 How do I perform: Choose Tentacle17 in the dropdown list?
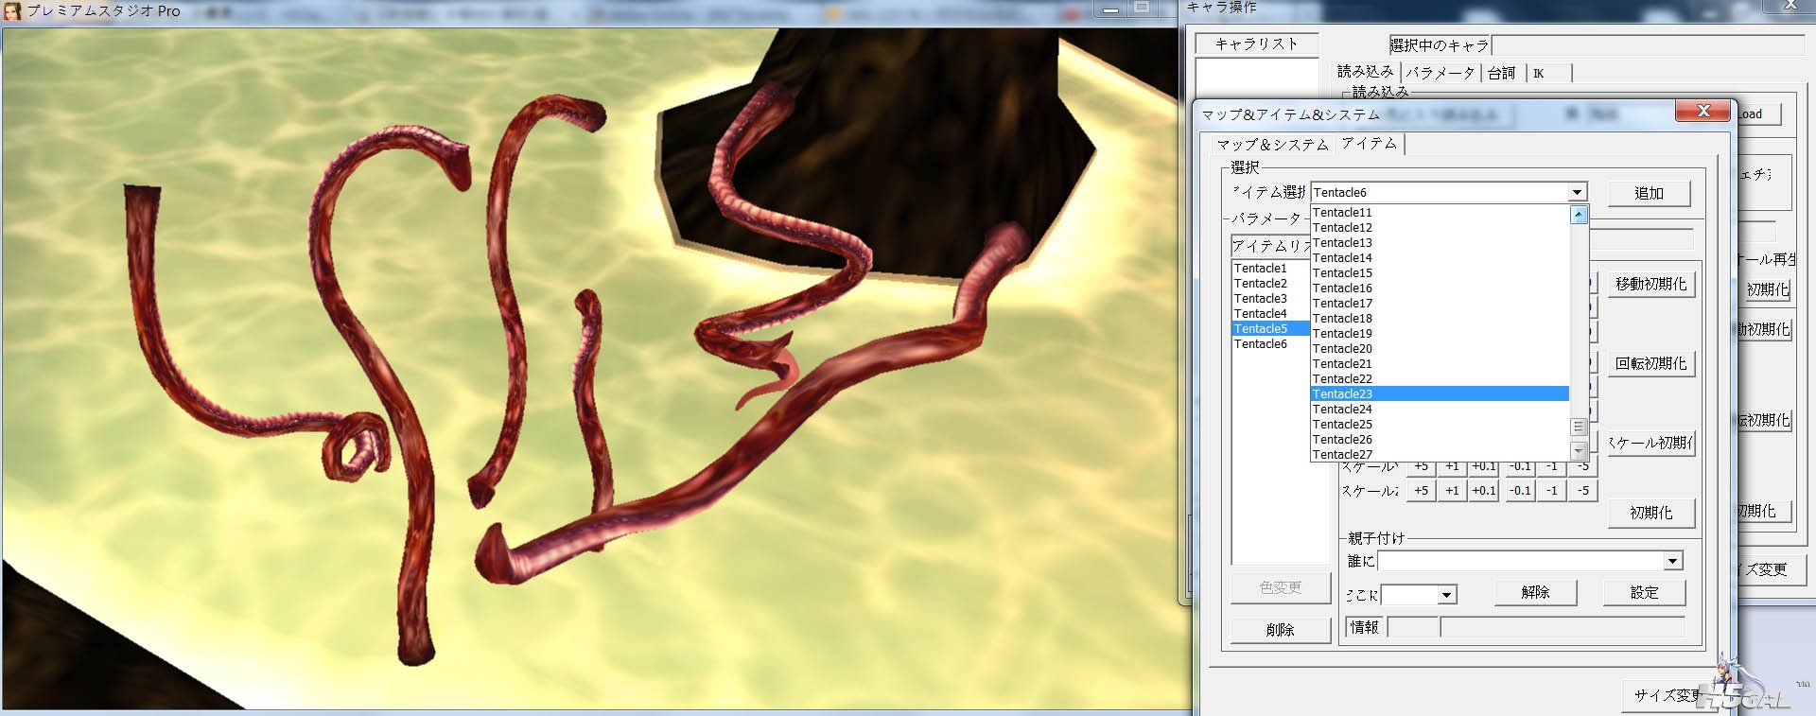pyautogui.click(x=1440, y=304)
